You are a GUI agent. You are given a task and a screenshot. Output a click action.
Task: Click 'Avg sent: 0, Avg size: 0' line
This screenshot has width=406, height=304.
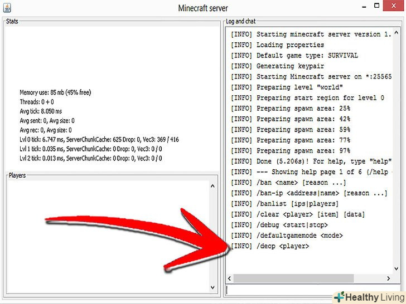[x=47, y=120]
